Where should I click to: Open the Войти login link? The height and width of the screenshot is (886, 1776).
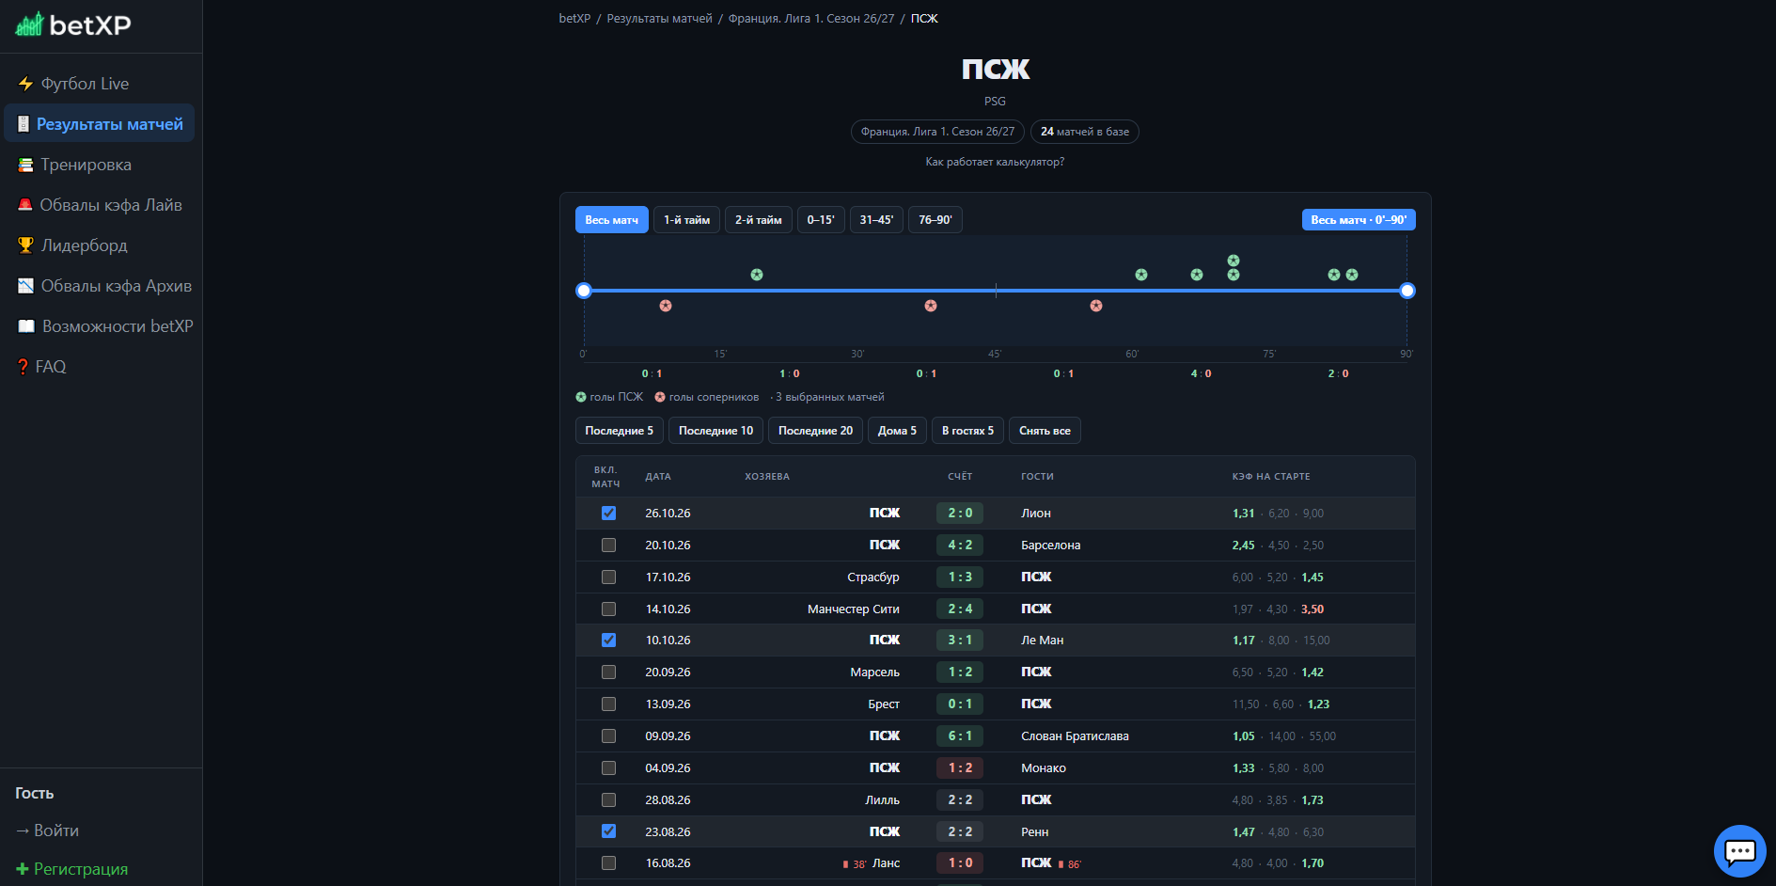pos(47,831)
